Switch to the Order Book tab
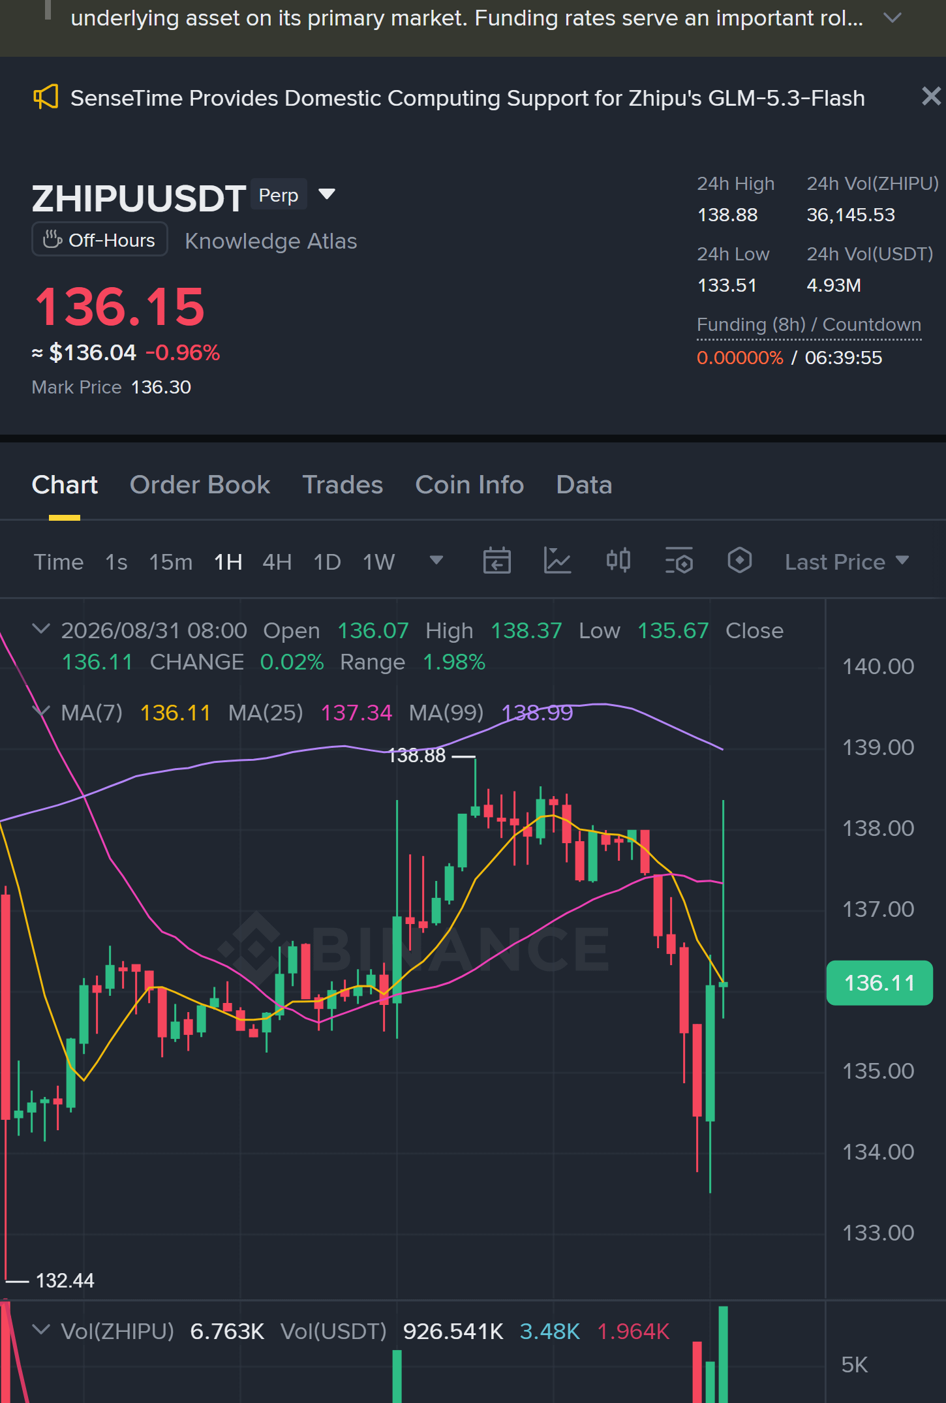This screenshot has height=1403, width=946. point(200,485)
